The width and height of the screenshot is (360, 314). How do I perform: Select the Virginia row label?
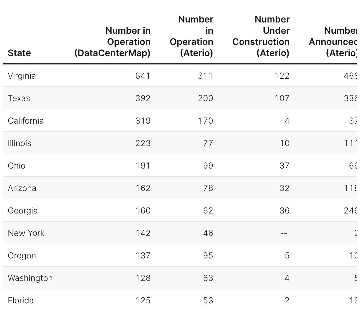[x=22, y=76]
